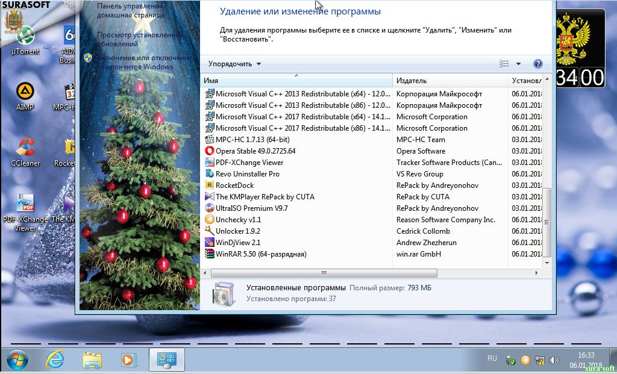Click the horizontal scrollbar thumb
The height and width of the screenshot is (374, 617).
(x=324, y=273)
